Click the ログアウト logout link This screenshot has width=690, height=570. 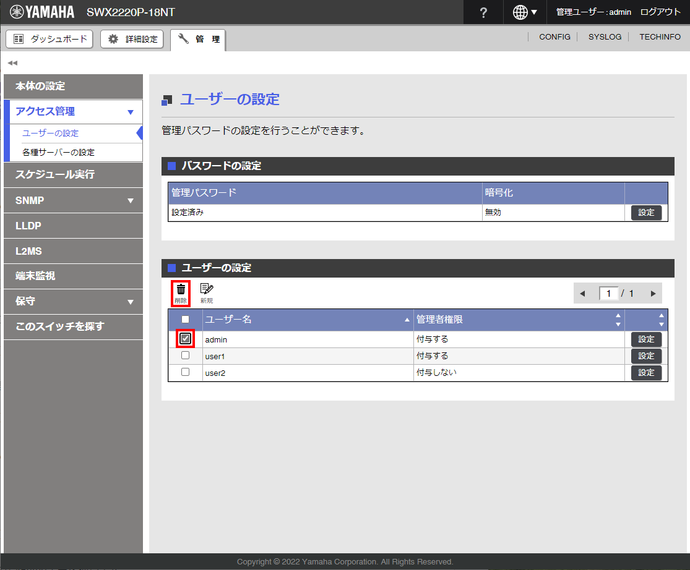(x=660, y=12)
